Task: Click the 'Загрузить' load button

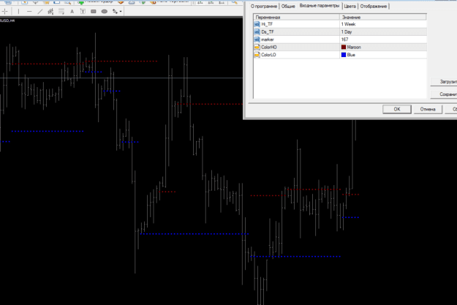Action: tap(444, 82)
